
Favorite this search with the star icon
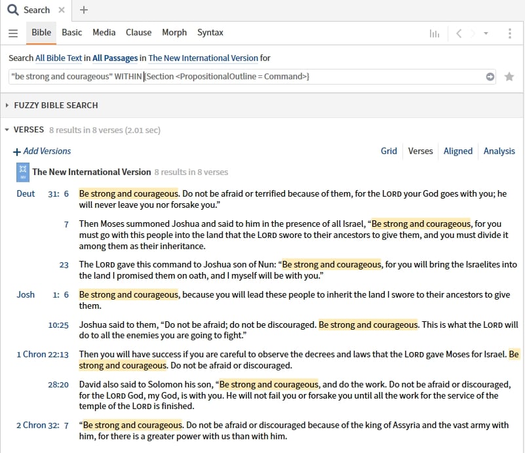pyautogui.click(x=509, y=77)
